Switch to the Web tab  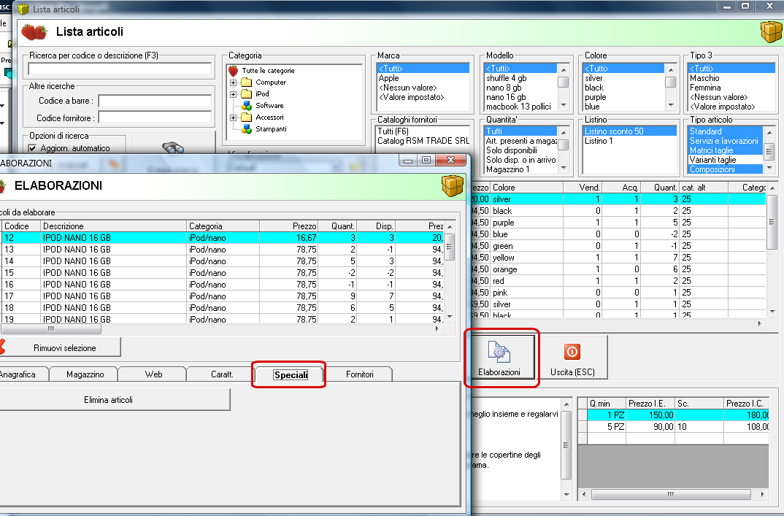pos(153,374)
